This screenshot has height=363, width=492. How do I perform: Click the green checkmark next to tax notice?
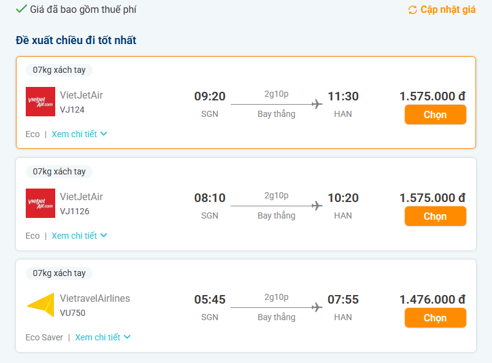(x=21, y=9)
